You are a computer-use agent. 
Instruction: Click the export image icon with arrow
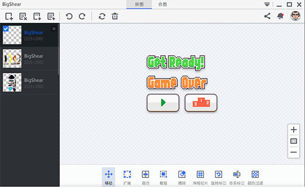click(x=37, y=16)
